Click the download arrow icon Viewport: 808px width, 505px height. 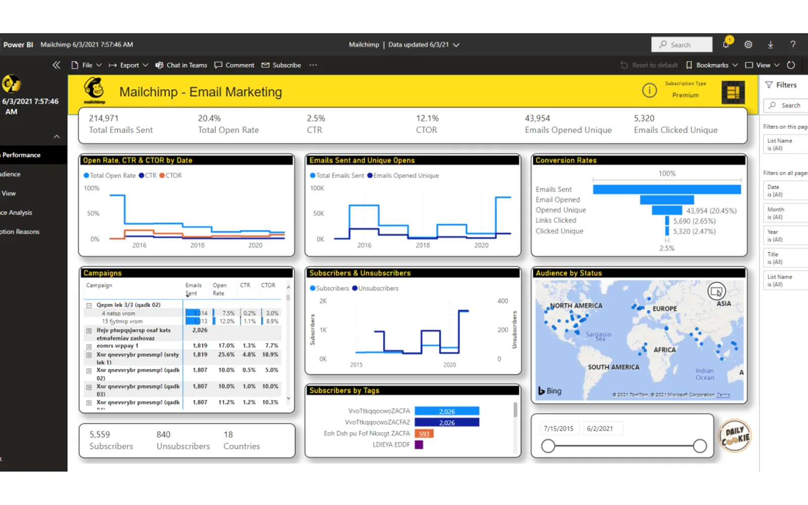pos(771,44)
